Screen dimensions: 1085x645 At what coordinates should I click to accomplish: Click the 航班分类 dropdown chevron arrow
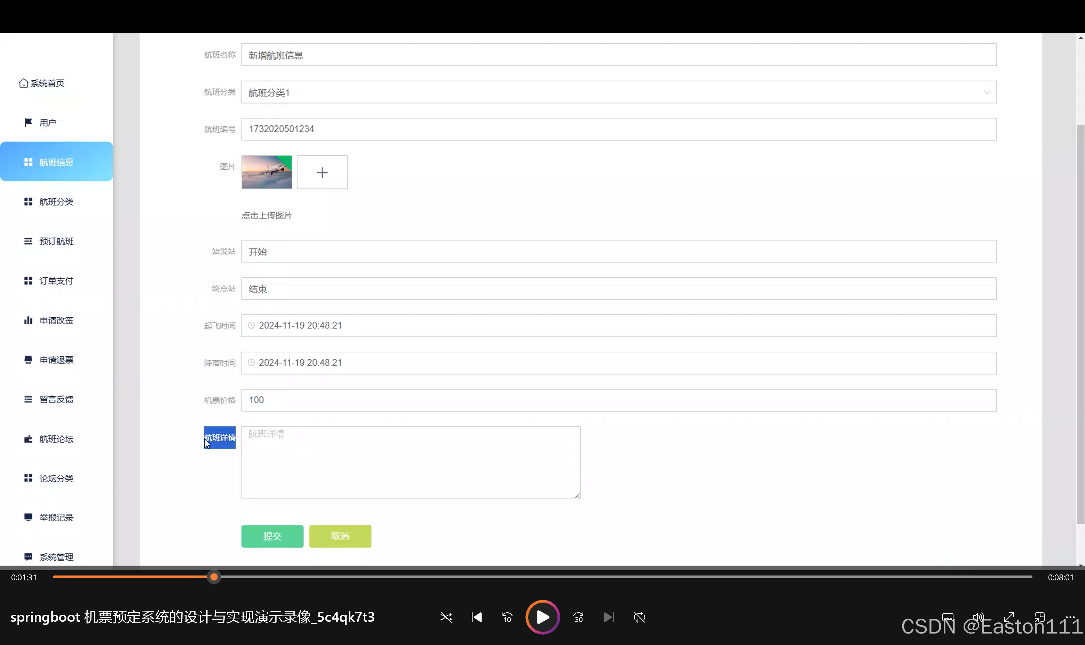[x=987, y=92]
